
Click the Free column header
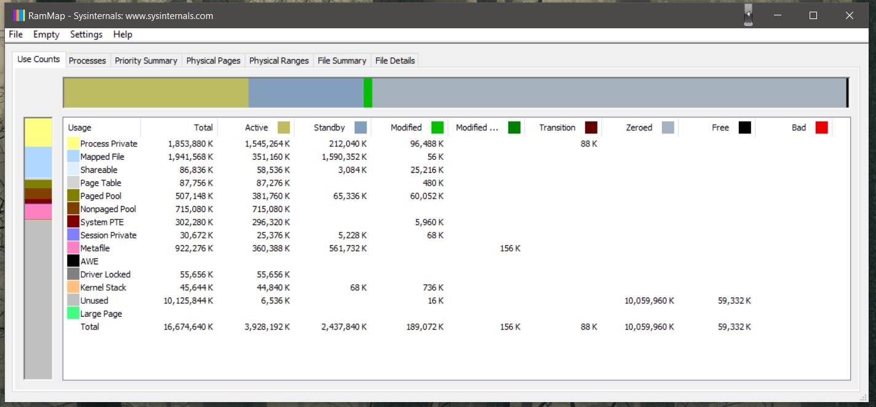pyautogui.click(x=717, y=127)
